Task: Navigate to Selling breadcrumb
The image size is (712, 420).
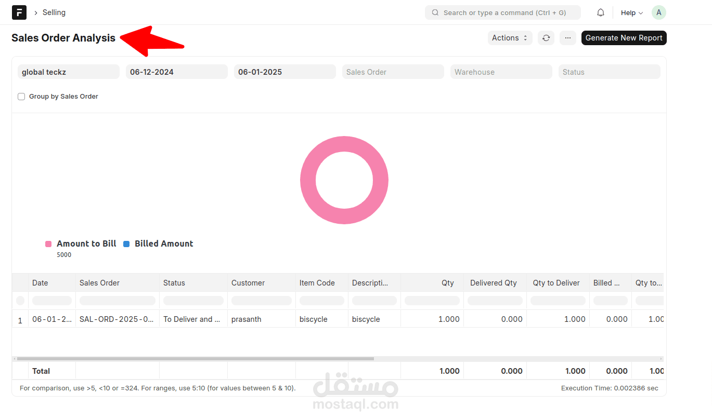Action: pyautogui.click(x=54, y=12)
